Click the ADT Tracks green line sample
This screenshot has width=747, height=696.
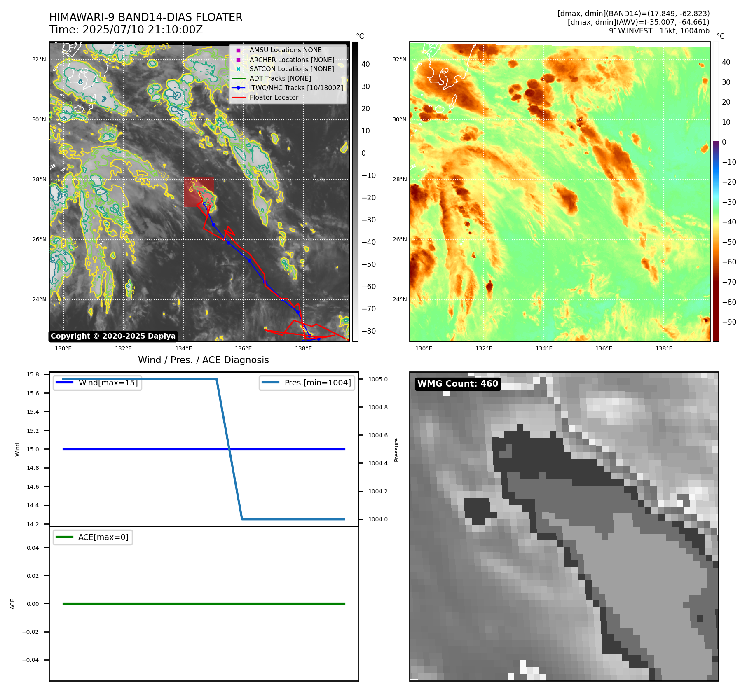tap(238, 79)
